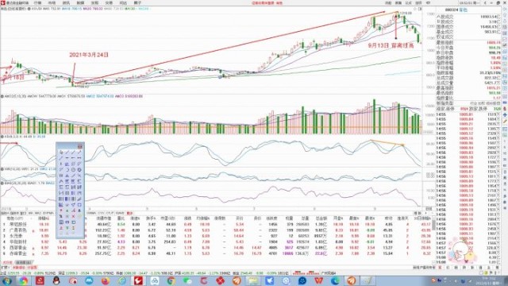This screenshot has height=286, width=508.
Task: Click the 价 tab under tick list
Action: tap(448, 268)
